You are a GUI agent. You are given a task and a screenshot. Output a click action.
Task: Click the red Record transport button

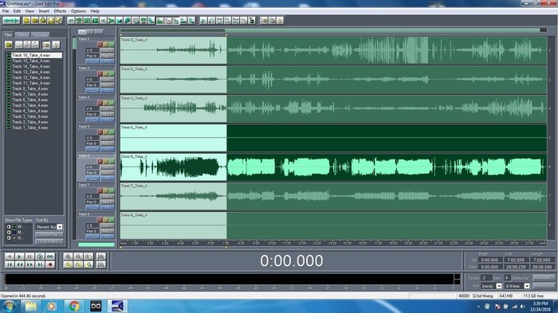coord(50,264)
